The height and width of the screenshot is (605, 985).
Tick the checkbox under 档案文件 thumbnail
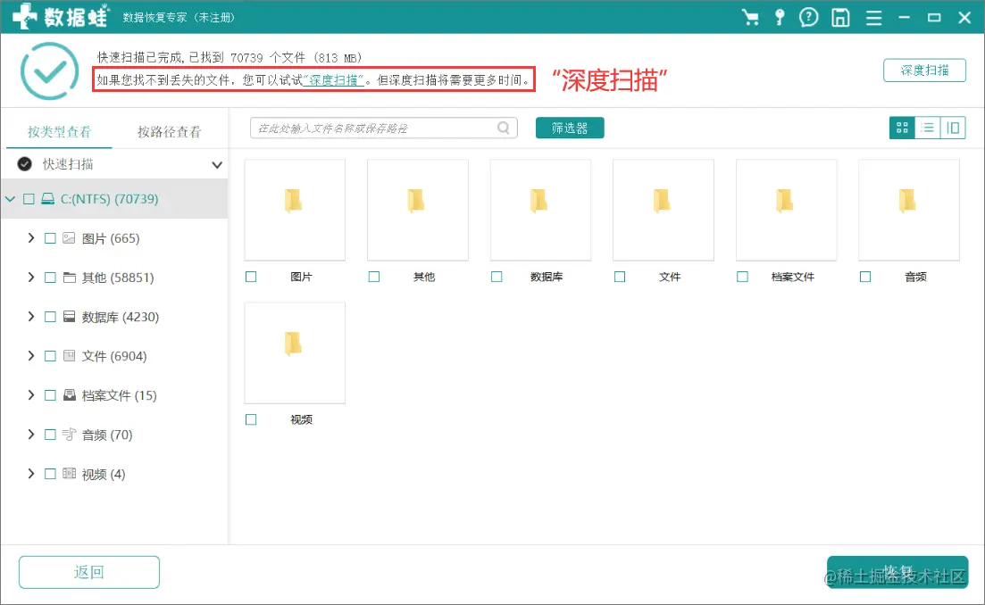(x=742, y=277)
